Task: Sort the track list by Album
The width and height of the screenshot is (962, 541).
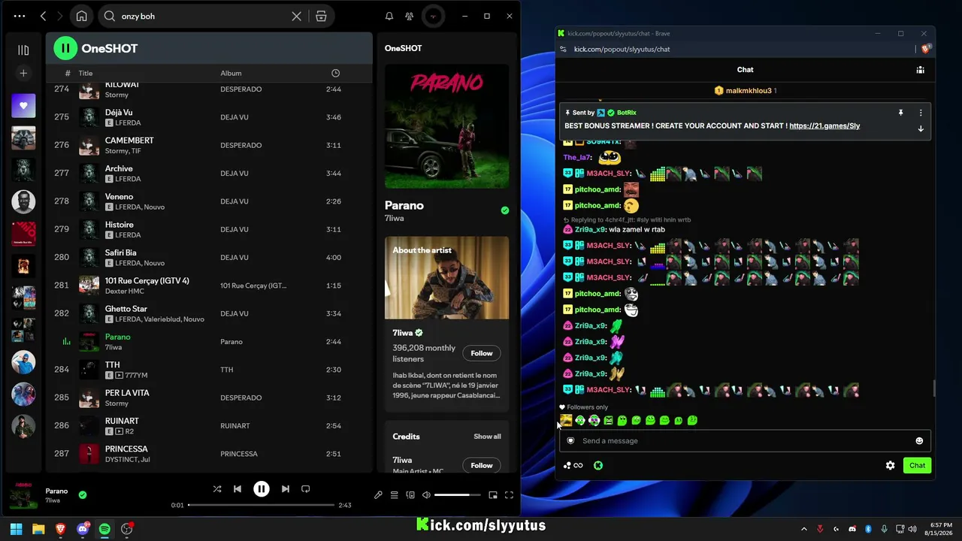Action: [x=231, y=73]
